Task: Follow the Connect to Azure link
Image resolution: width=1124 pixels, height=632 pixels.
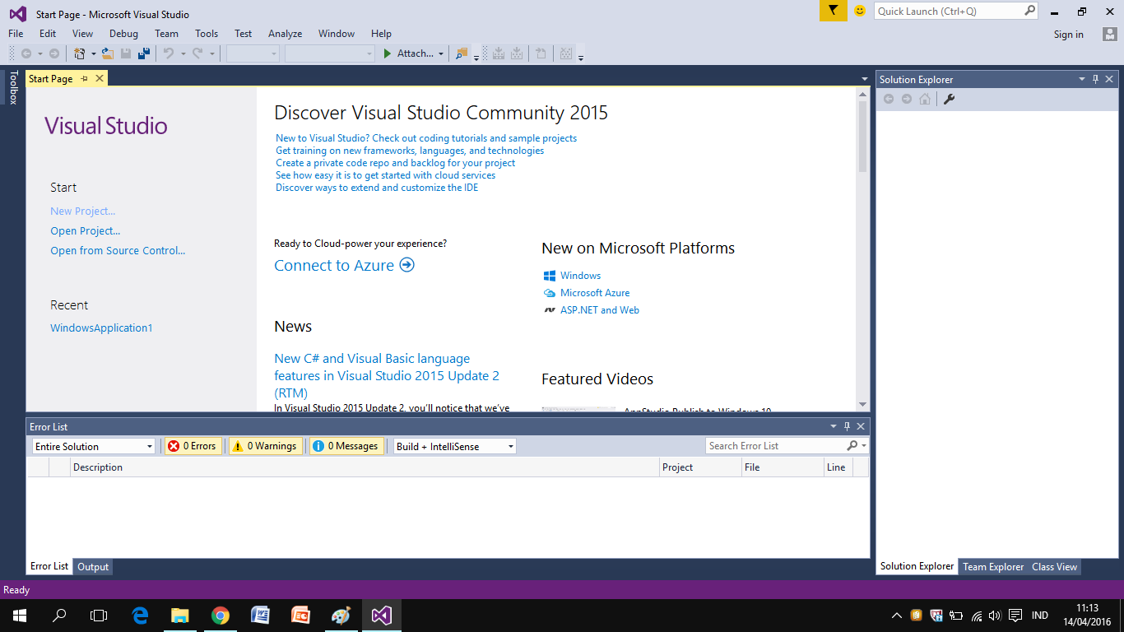Action: (x=333, y=265)
